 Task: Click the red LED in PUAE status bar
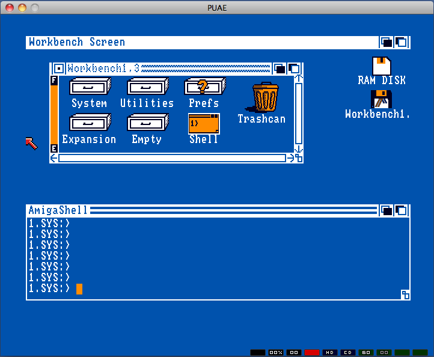pos(312,352)
